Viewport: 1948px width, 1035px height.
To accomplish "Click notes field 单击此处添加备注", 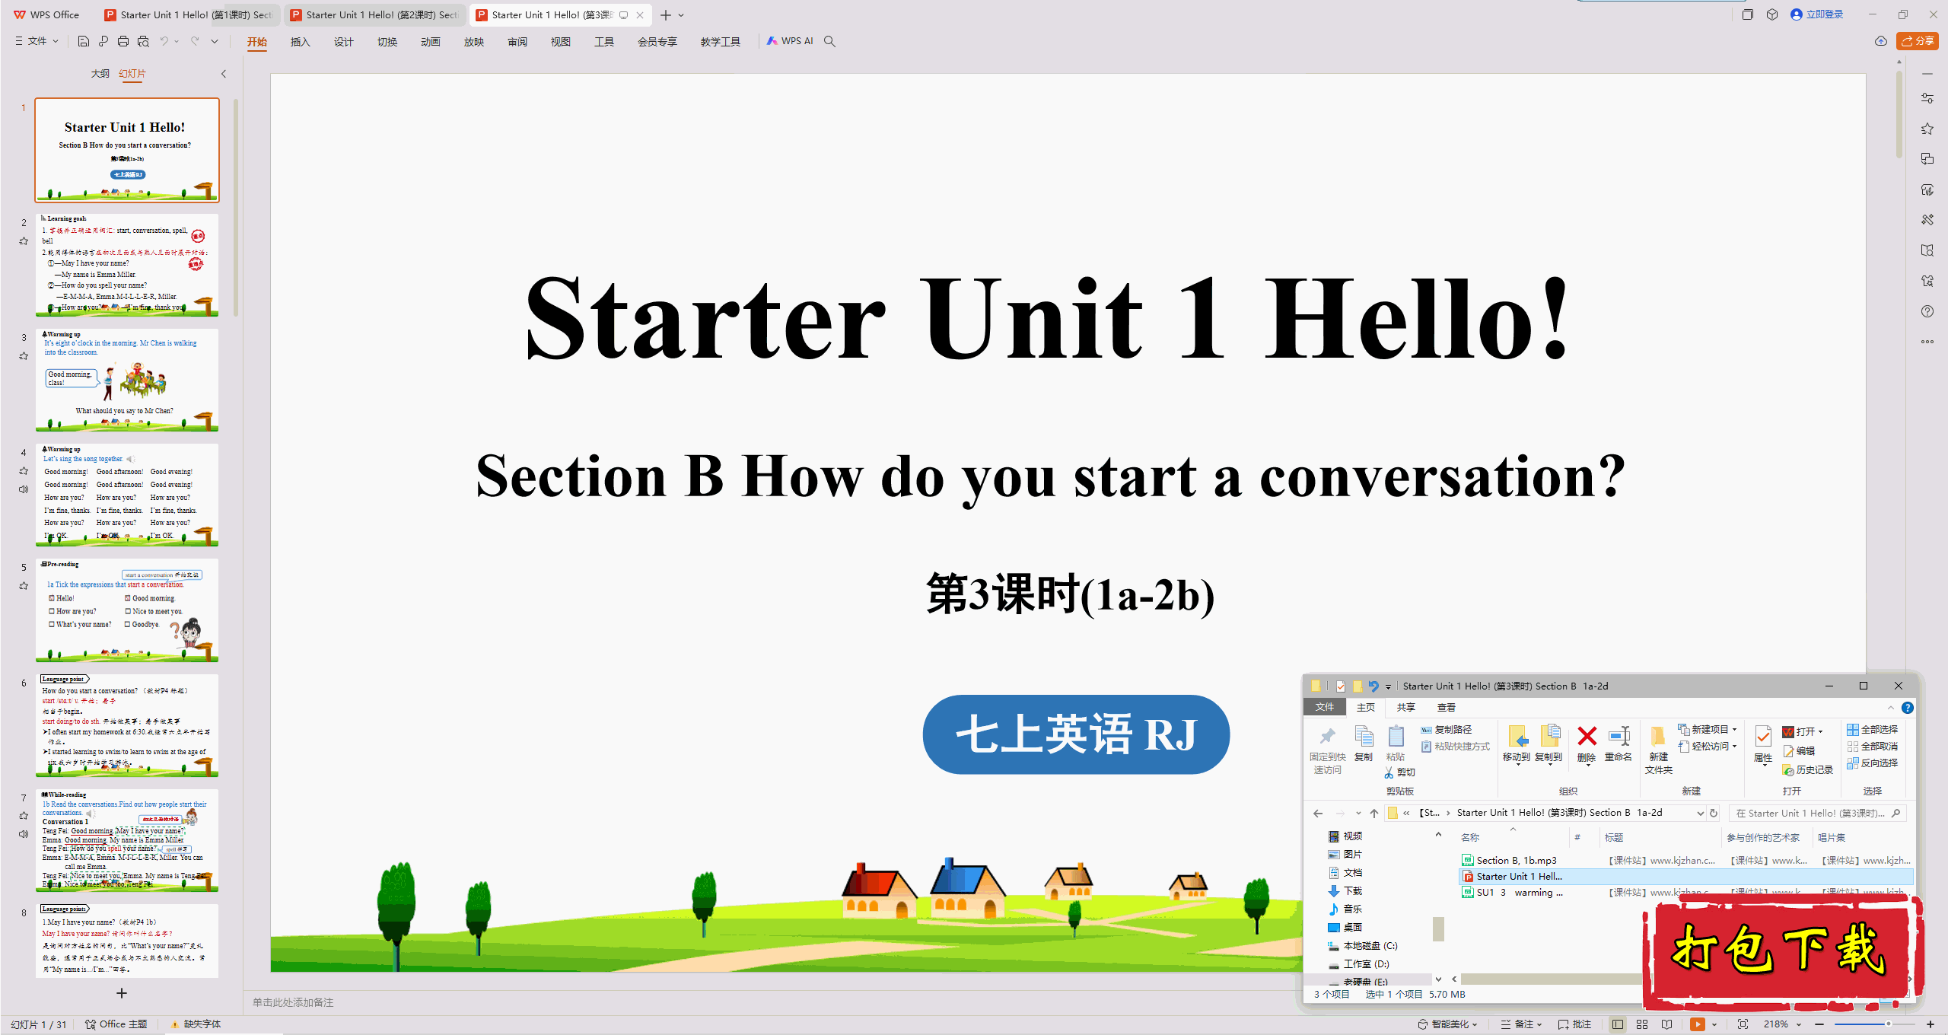I will pyautogui.click(x=293, y=1002).
